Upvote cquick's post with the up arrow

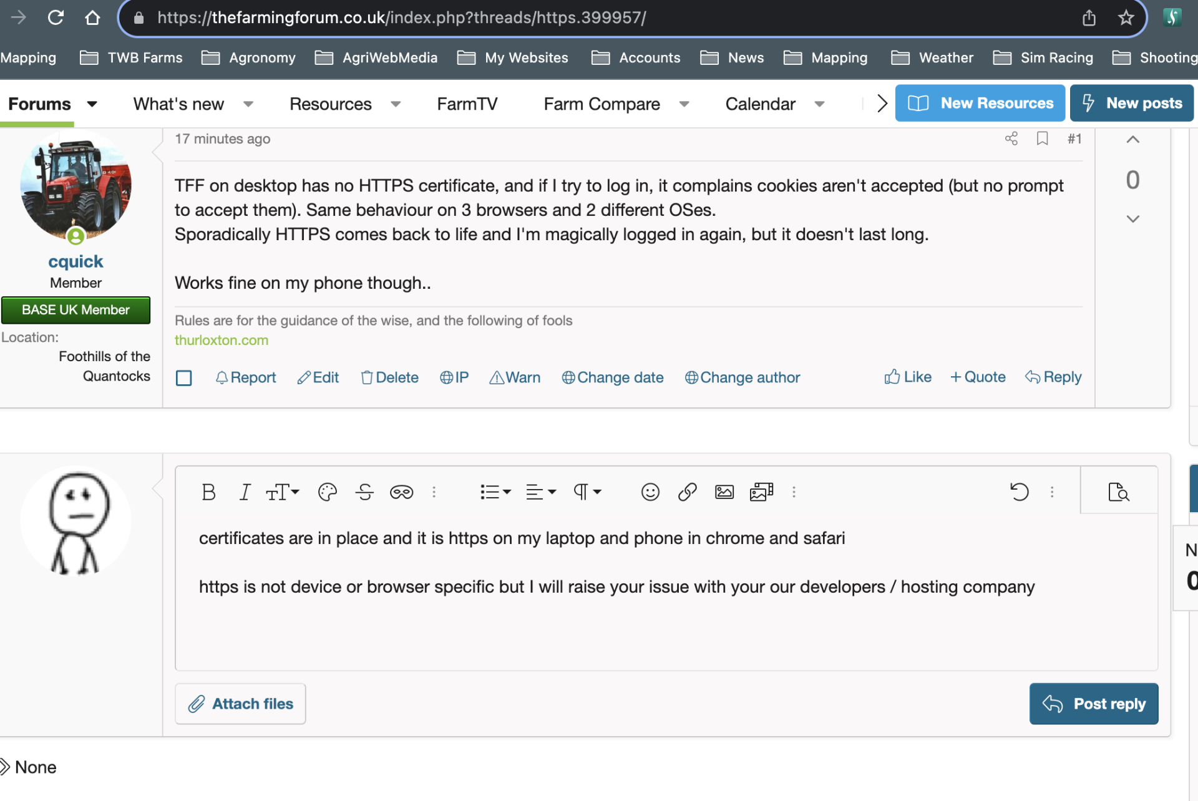pos(1132,140)
